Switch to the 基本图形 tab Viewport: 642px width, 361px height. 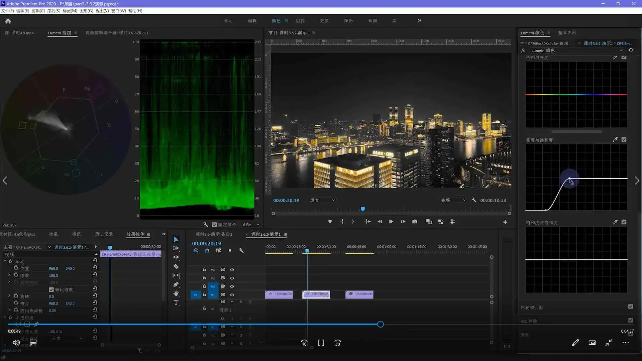click(567, 33)
